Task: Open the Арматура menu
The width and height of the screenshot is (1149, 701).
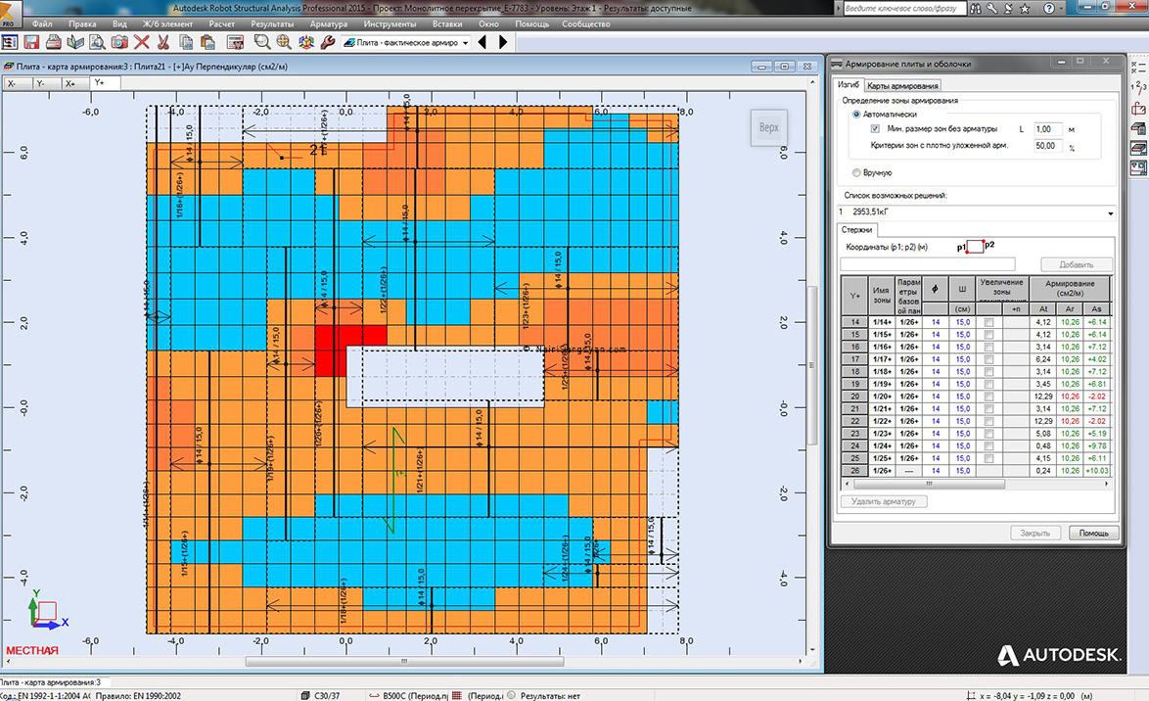Action: pos(328,23)
